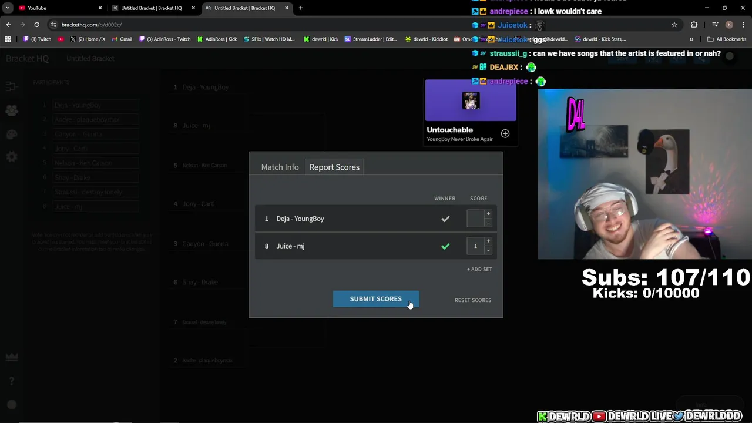Image resolution: width=752 pixels, height=423 pixels.
Task: Open the participants sidebar icon
Action: click(11, 110)
